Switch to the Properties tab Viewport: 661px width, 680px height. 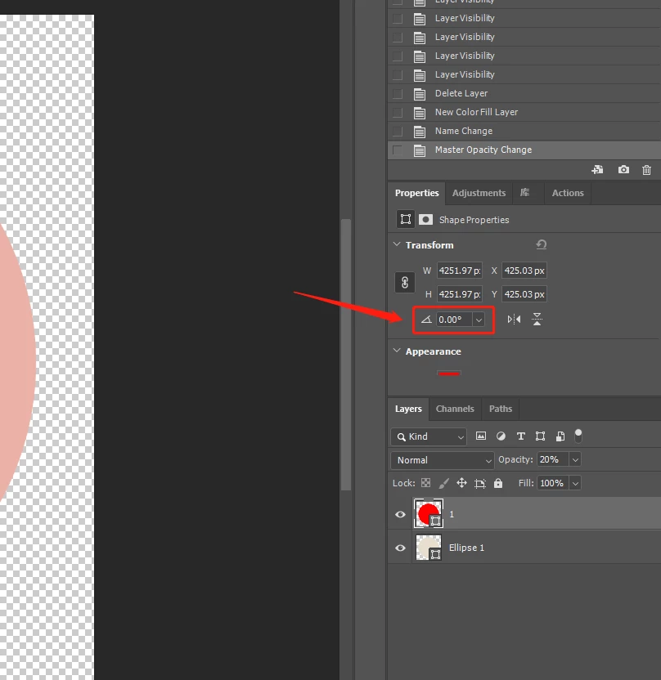(x=416, y=193)
